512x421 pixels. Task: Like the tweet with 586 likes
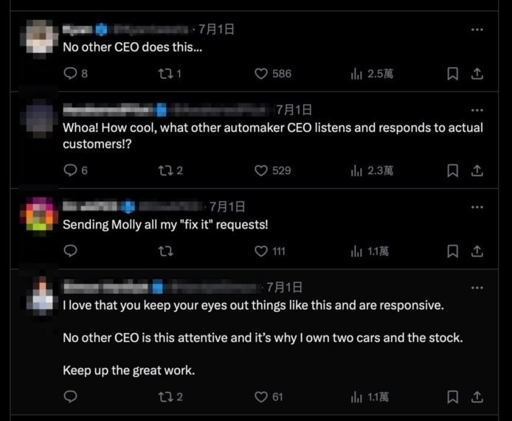260,74
